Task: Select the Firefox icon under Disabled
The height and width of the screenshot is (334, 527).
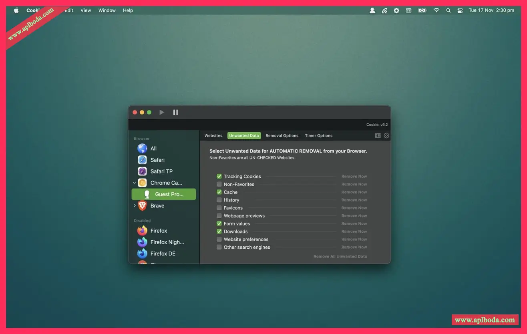Action: pyautogui.click(x=142, y=231)
